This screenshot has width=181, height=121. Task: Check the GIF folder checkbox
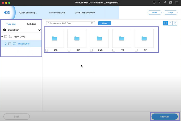(x=136, y=50)
